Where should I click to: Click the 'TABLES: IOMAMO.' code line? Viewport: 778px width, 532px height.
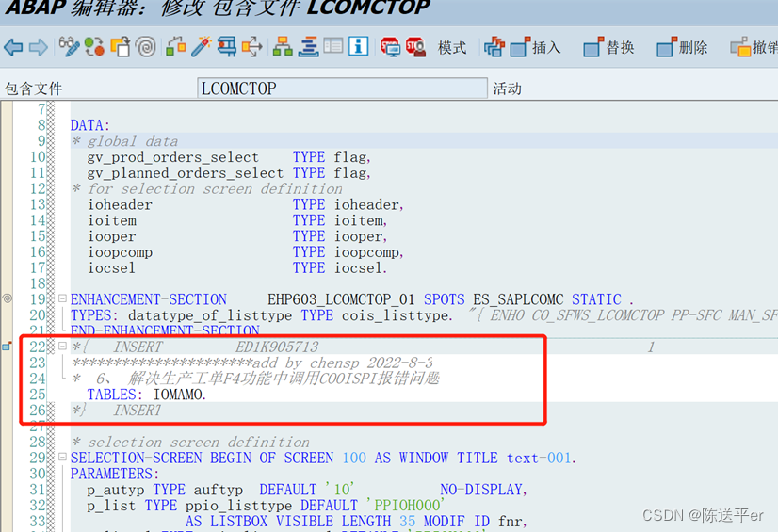tap(146, 395)
